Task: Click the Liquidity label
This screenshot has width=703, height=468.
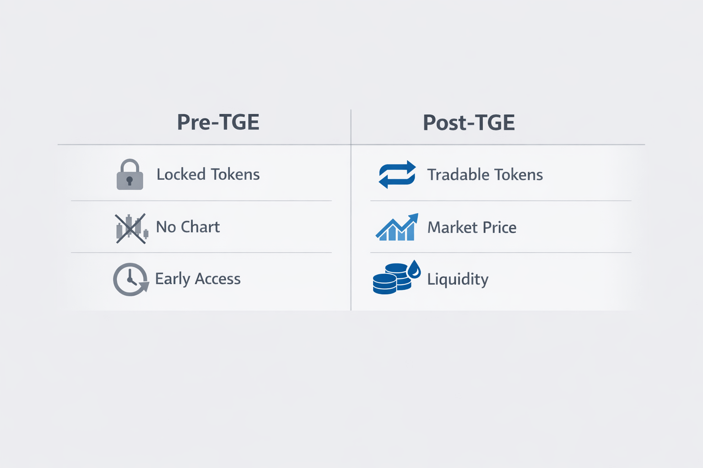Action: click(x=458, y=279)
